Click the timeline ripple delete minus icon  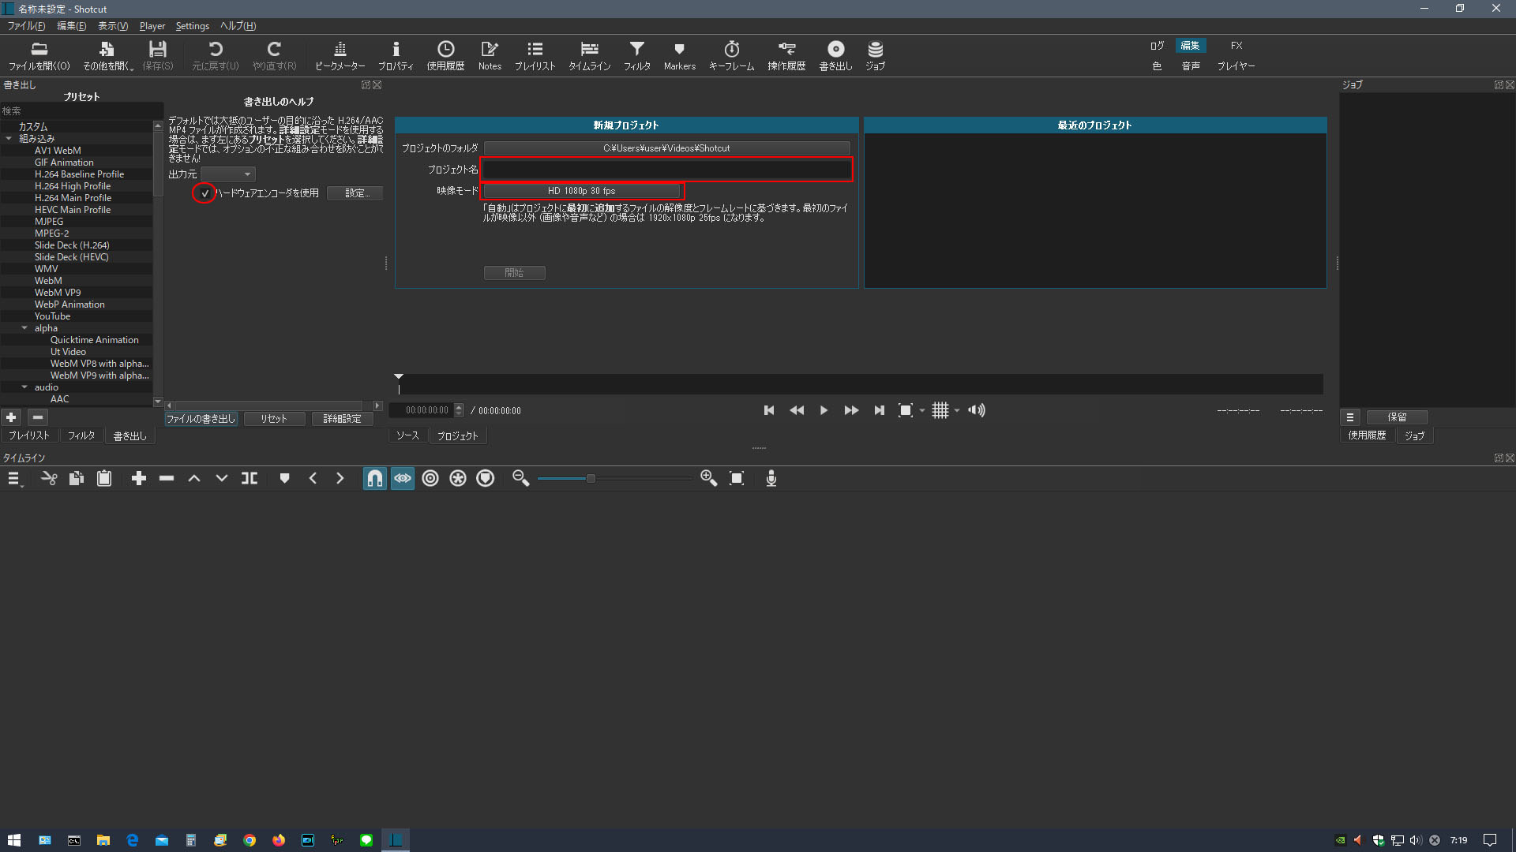[x=167, y=478]
